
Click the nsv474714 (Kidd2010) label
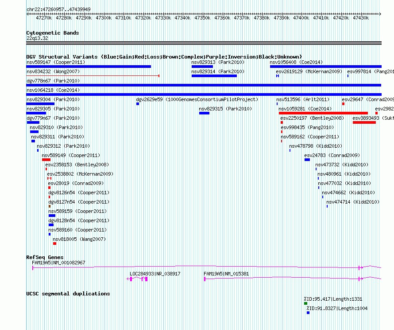coord(353,202)
